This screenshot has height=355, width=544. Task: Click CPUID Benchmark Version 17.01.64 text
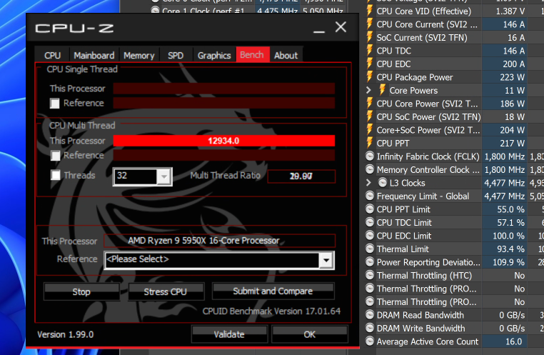(271, 311)
